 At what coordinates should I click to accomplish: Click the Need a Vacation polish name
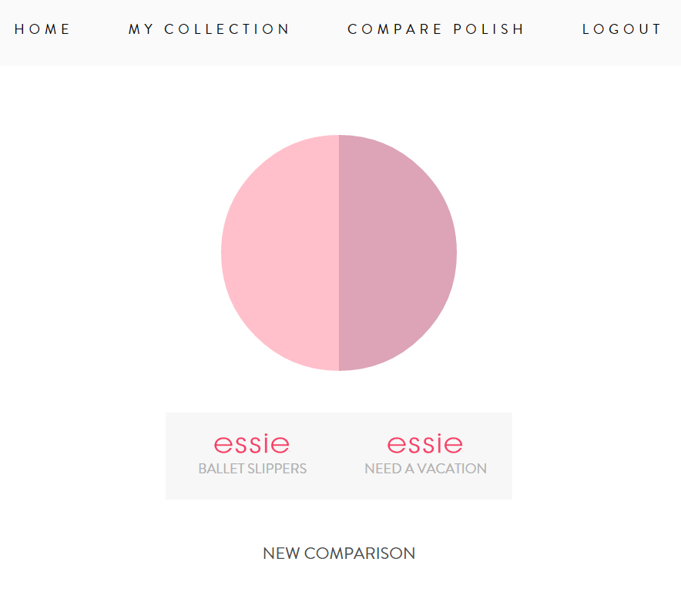tap(425, 469)
